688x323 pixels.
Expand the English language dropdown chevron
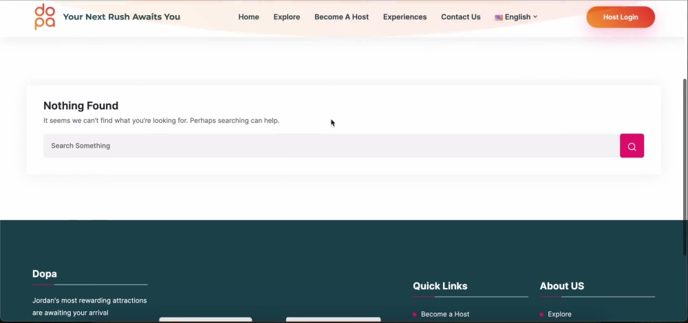coord(535,17)
